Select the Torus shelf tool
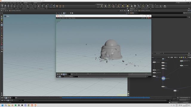The image size is (191, 107). 11,6
